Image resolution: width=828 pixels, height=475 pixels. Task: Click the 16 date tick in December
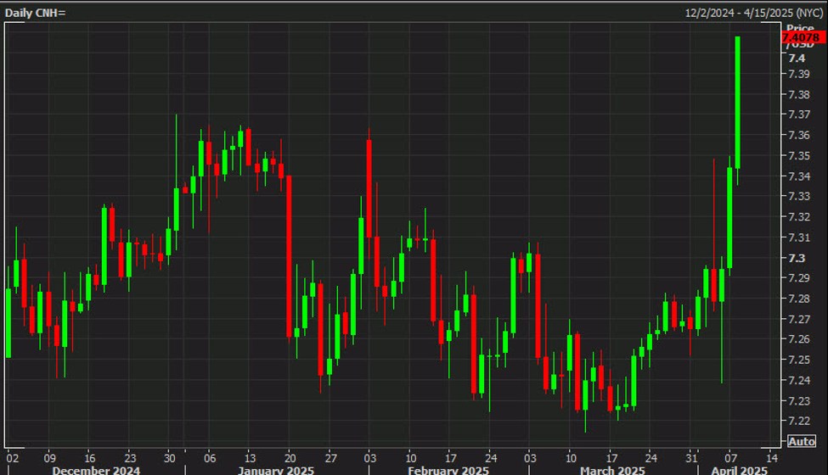coord(90,458)
